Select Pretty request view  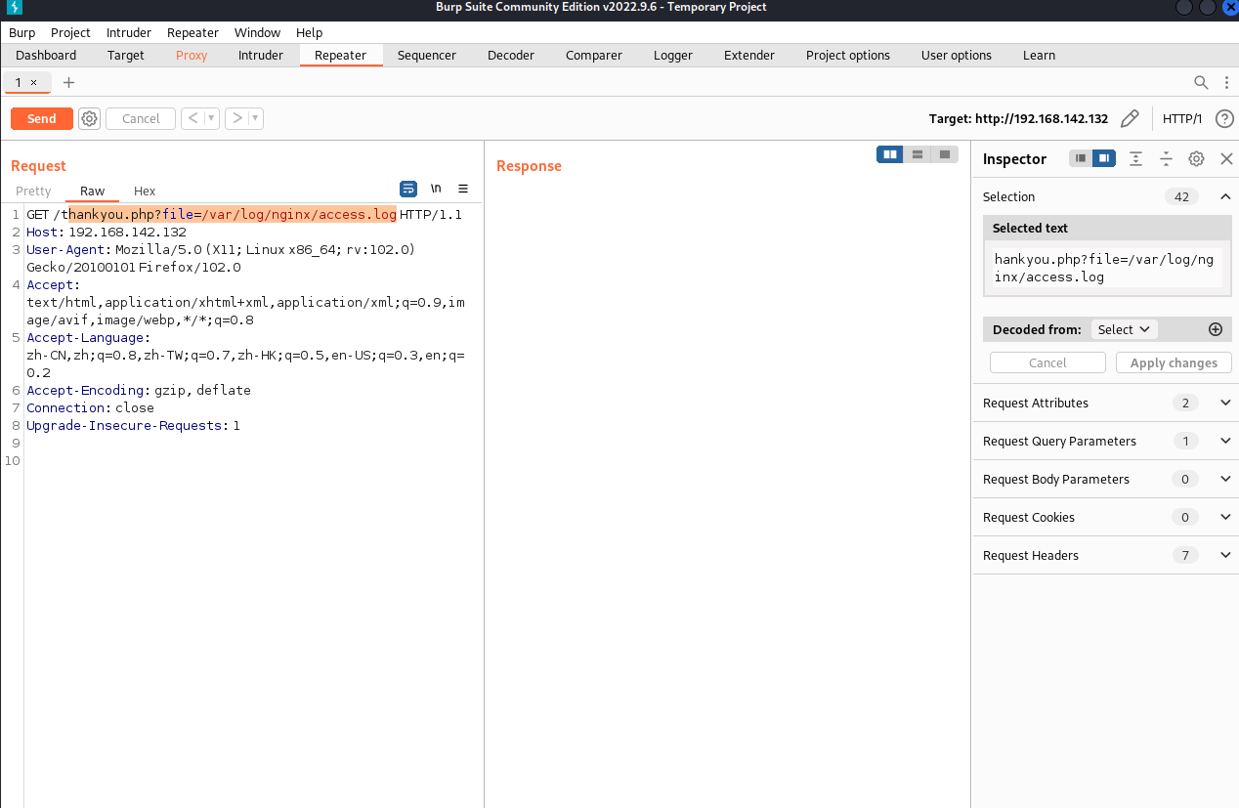click(x=33, y=191)
